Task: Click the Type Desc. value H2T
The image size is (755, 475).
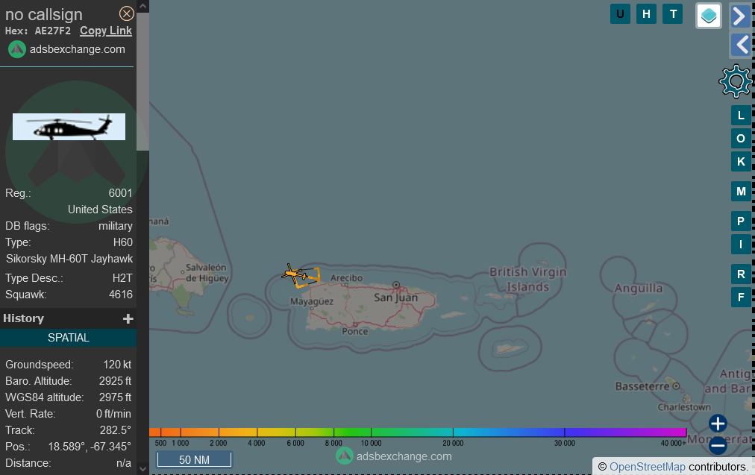Action: 122,278
